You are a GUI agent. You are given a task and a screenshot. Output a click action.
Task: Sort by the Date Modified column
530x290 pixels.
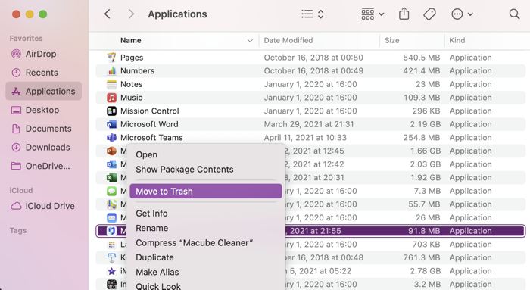point(288,40)
